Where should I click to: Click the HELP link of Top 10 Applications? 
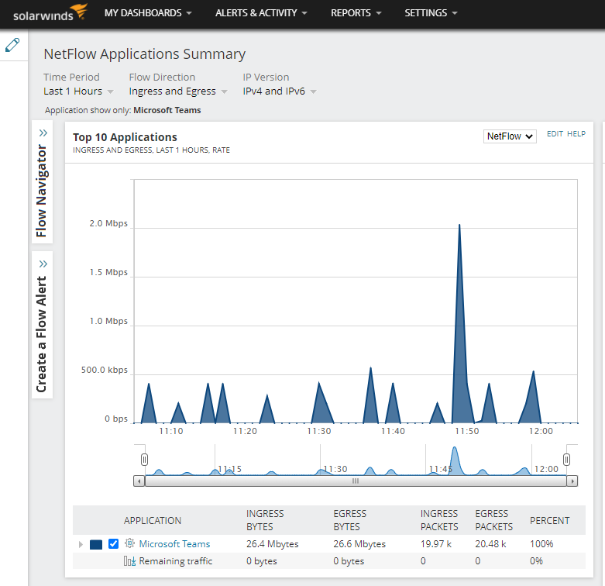coord(576,134)
